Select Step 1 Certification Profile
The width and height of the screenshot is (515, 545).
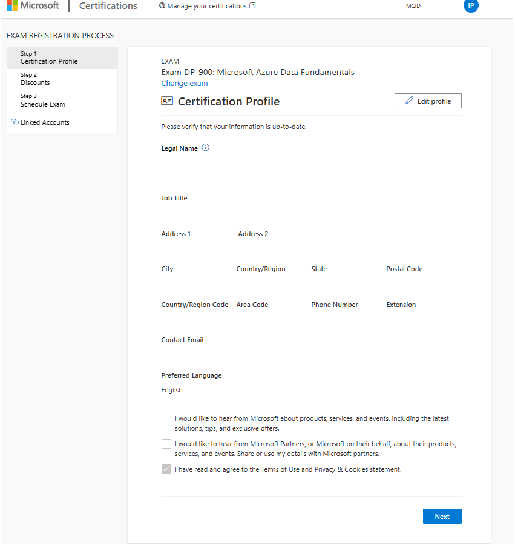tap(63, 58)
